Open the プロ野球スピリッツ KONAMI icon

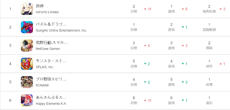click(27, 82)
